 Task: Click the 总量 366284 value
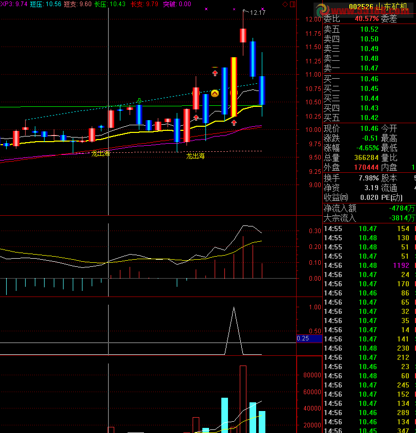(366, 157)
